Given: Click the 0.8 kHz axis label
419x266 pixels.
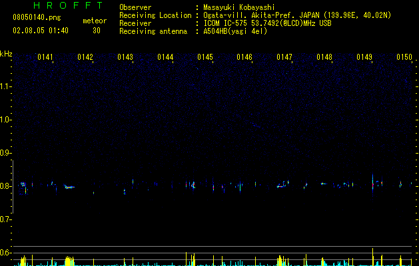Looking at the screenshot, I should pos(5,186).
